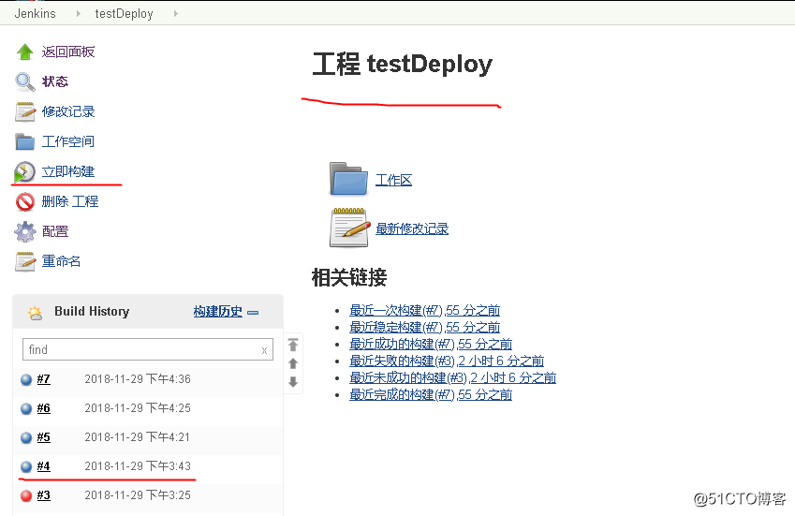Open build #4 from history
795x516 pixels.
click(44, 465)
